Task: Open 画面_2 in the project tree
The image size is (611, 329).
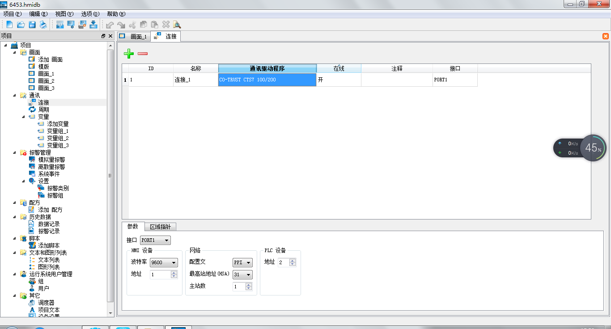Action: click(x=46, y=81)
